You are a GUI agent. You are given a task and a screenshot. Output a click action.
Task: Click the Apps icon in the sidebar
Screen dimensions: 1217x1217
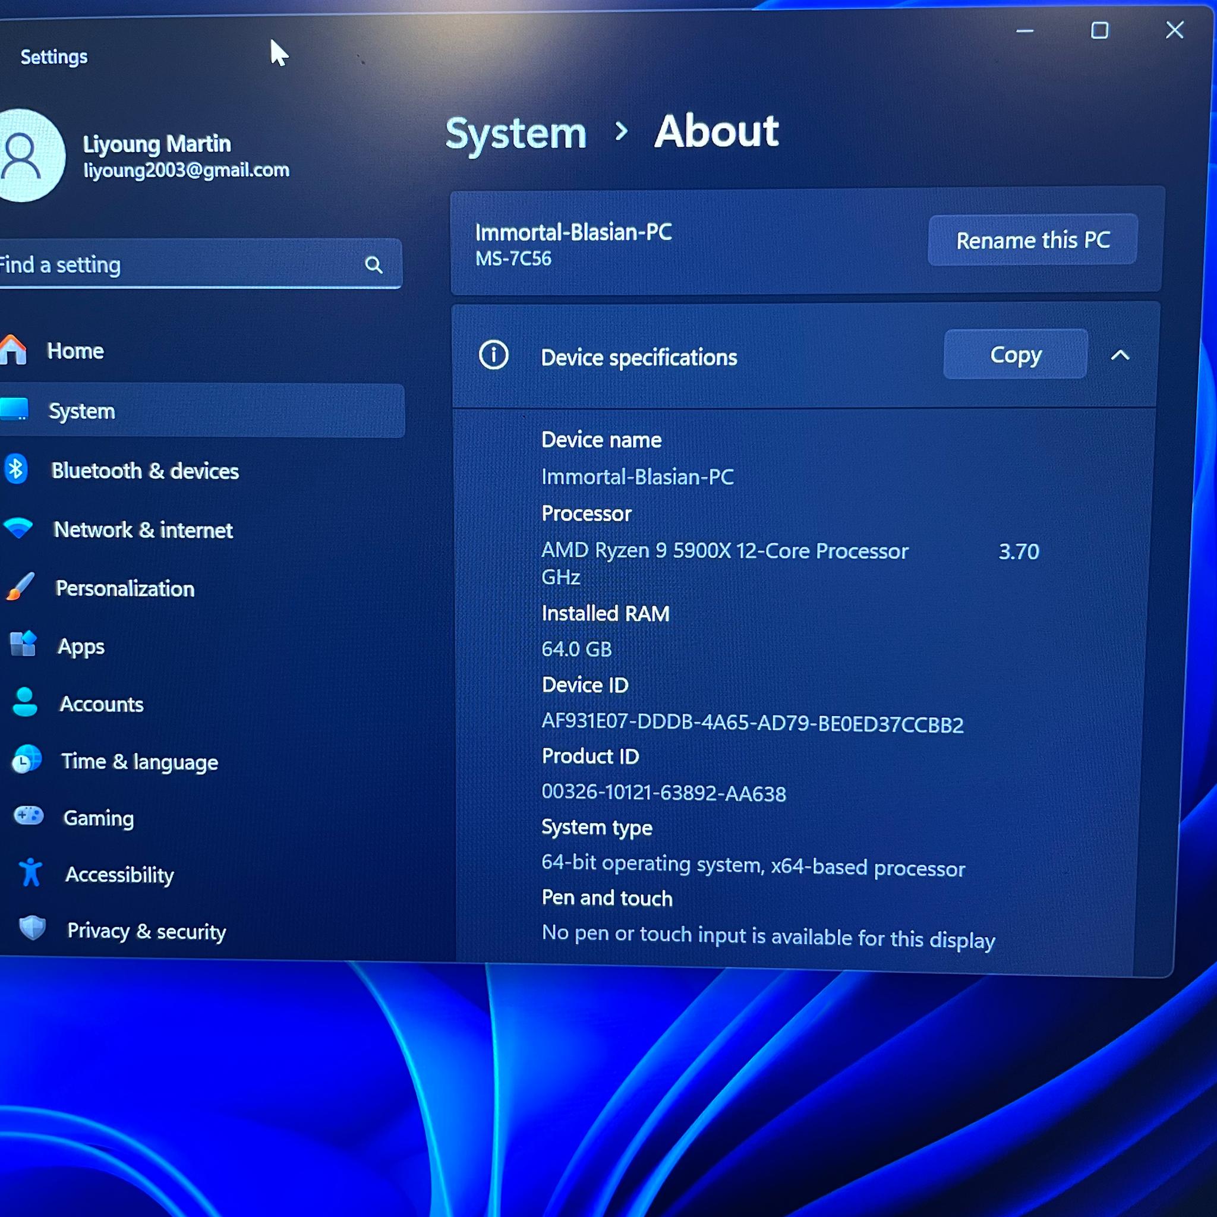click(23, 644)
